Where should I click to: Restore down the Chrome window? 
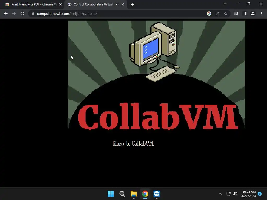coord(249,4)
